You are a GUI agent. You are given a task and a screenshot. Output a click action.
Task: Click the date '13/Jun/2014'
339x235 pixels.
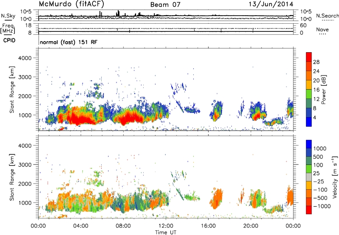pos(271,4)
